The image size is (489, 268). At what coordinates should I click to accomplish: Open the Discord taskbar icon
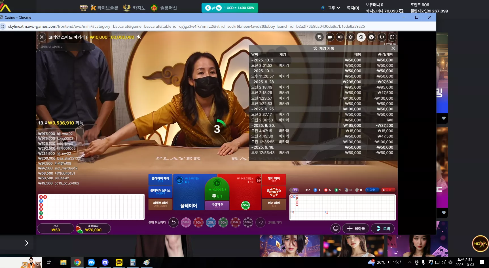click(x=105, y=262)
